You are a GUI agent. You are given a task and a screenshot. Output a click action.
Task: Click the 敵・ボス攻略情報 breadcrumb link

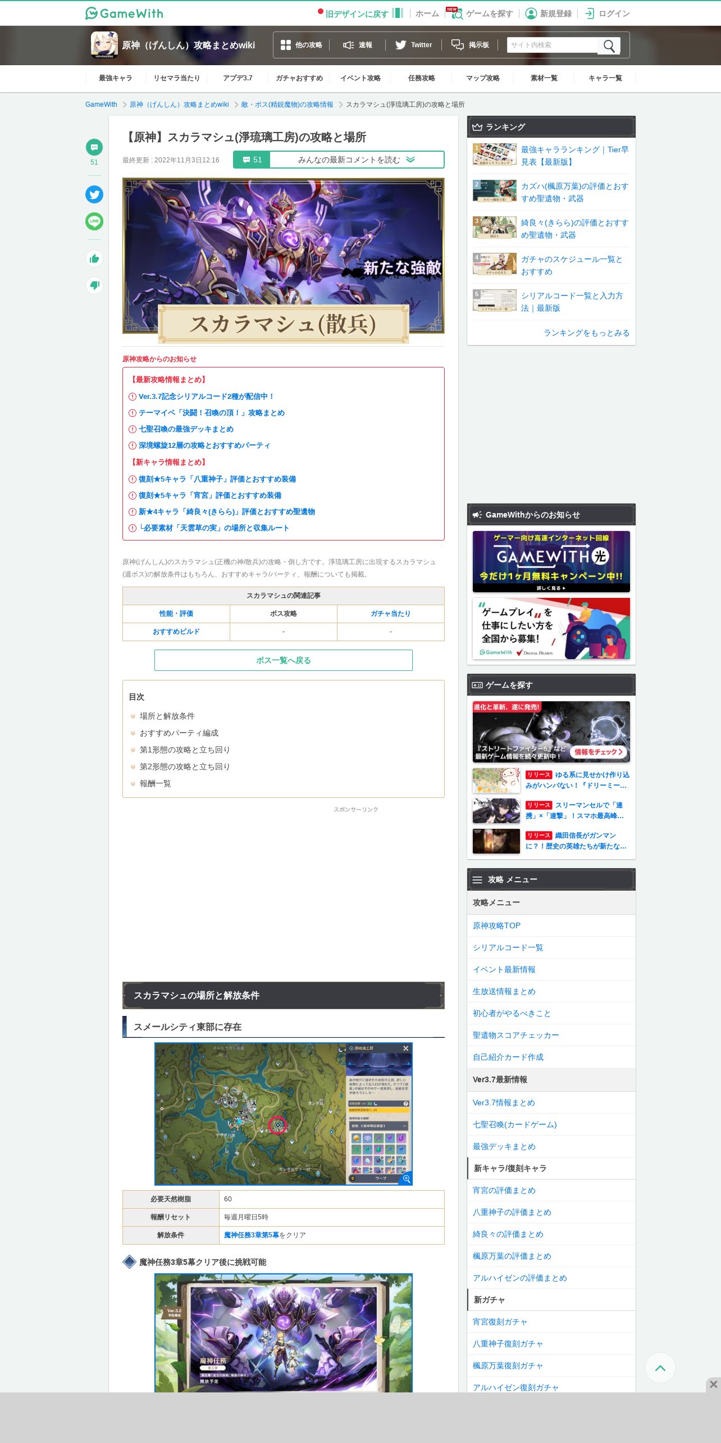click(287, 105)
